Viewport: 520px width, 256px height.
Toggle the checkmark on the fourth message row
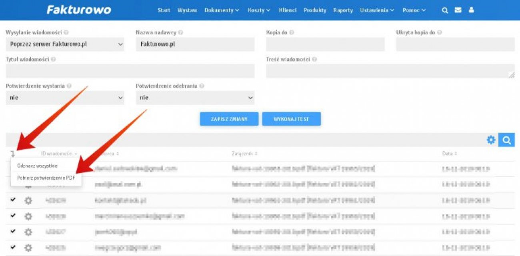(x=13, y=216)
